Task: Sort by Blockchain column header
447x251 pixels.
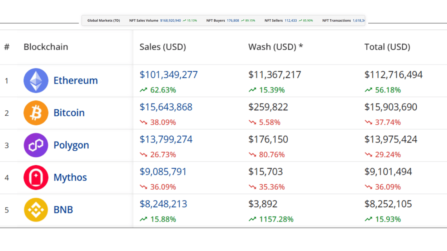Action: tap(46, 47)
